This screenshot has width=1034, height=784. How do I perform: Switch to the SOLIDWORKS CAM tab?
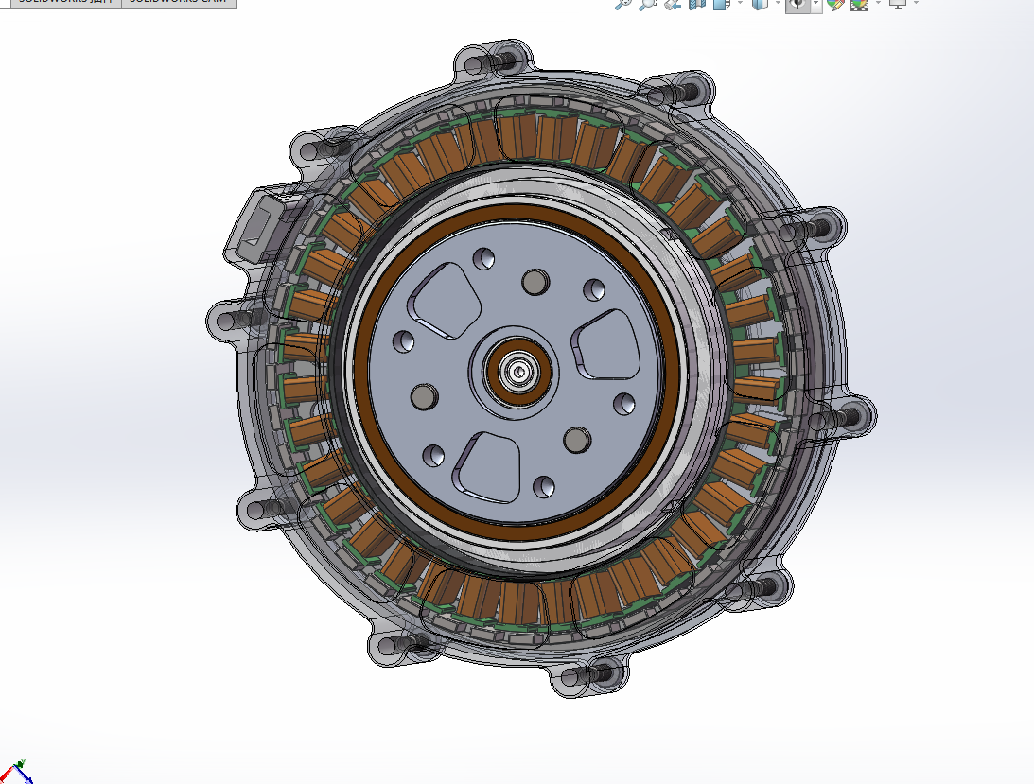point(179,3)
